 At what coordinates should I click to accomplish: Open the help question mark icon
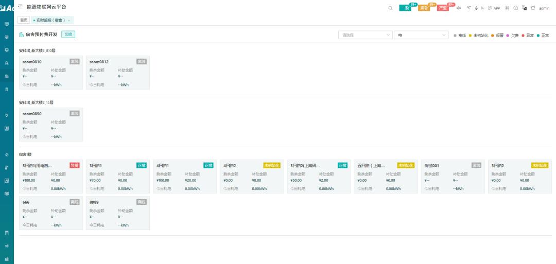click(515, 8)
